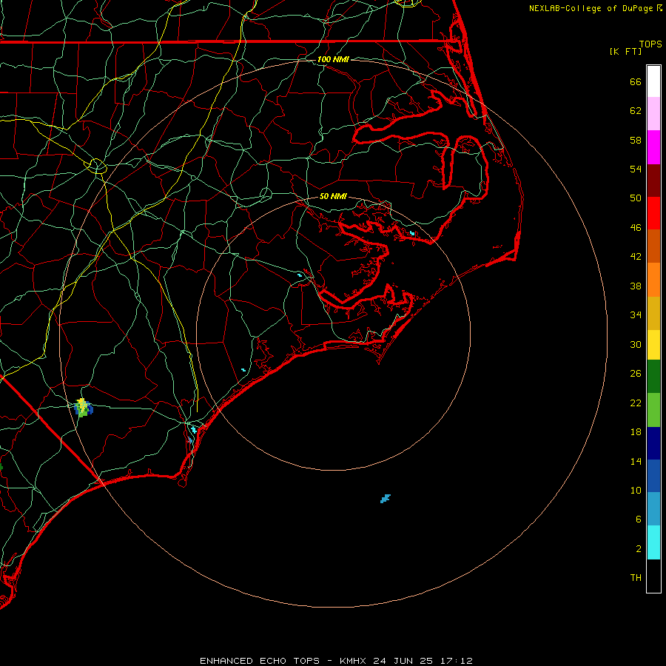The height and width of the screenshot is (666, 666).
Task: Click the '[K FT]' units label
Action: coord(625,51)
